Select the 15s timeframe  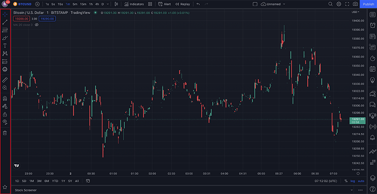click(x=60, y=4)
